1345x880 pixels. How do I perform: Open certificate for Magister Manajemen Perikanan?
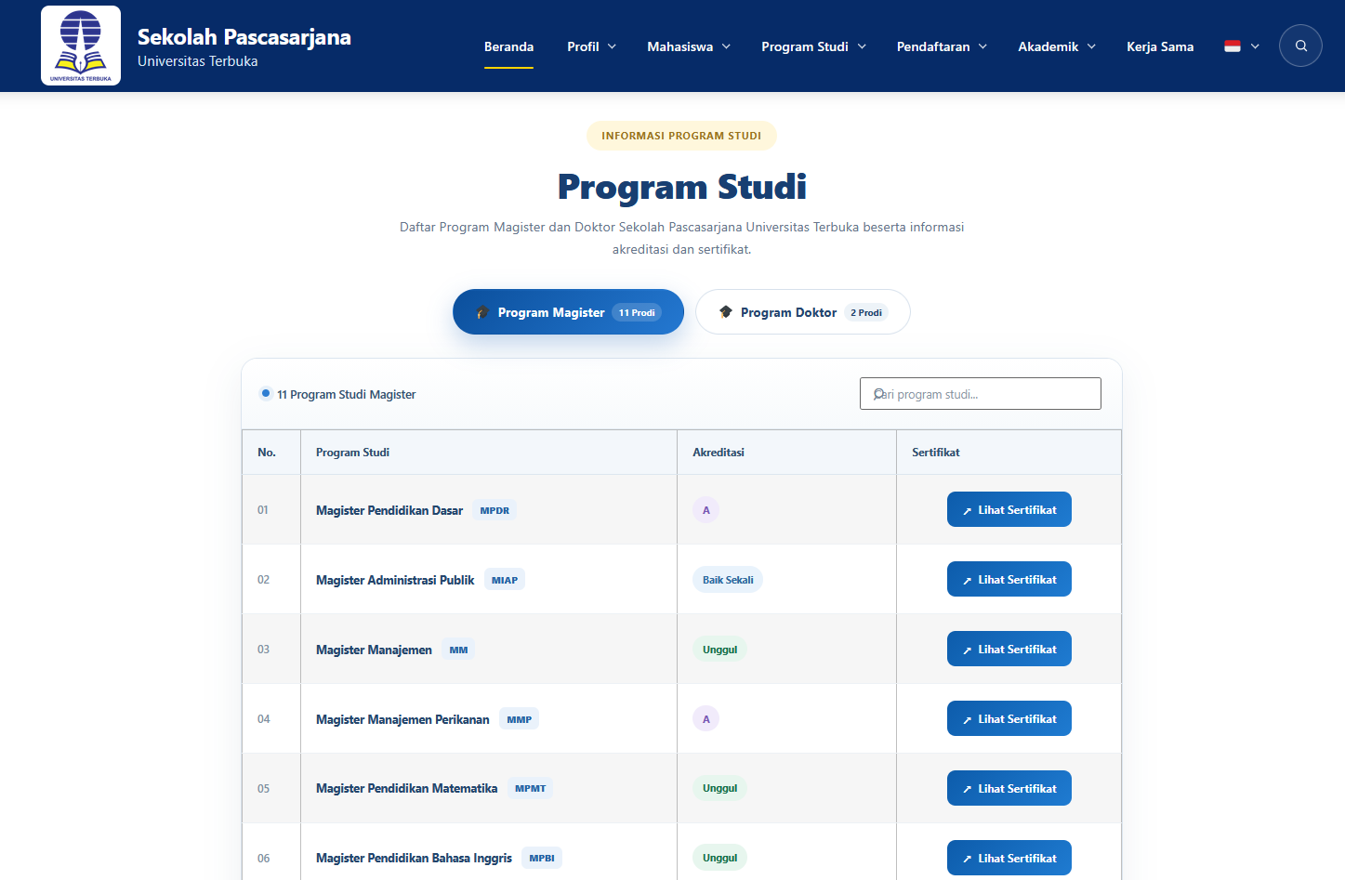coord(1009,718)
